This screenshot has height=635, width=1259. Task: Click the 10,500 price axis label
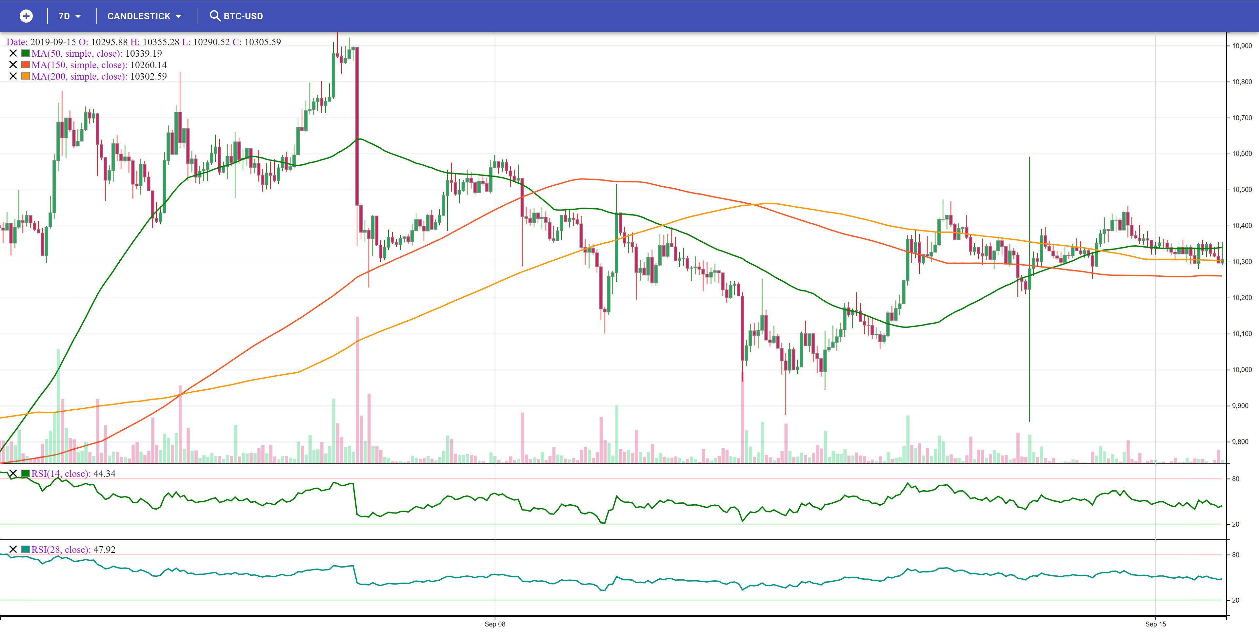click(x=1242, y=190)
